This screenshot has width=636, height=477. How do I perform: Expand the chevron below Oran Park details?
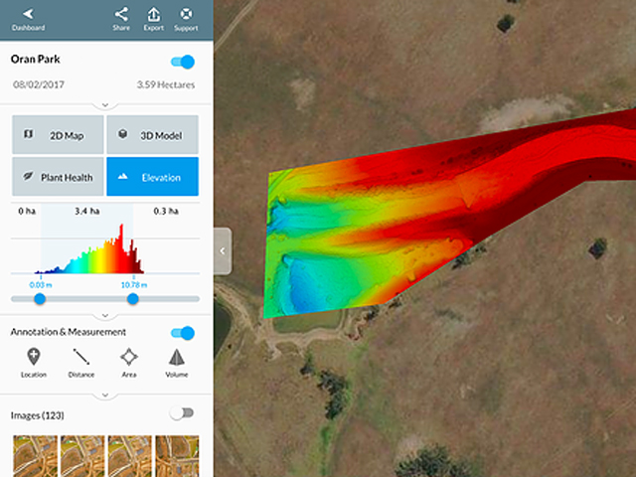[105, 104]
